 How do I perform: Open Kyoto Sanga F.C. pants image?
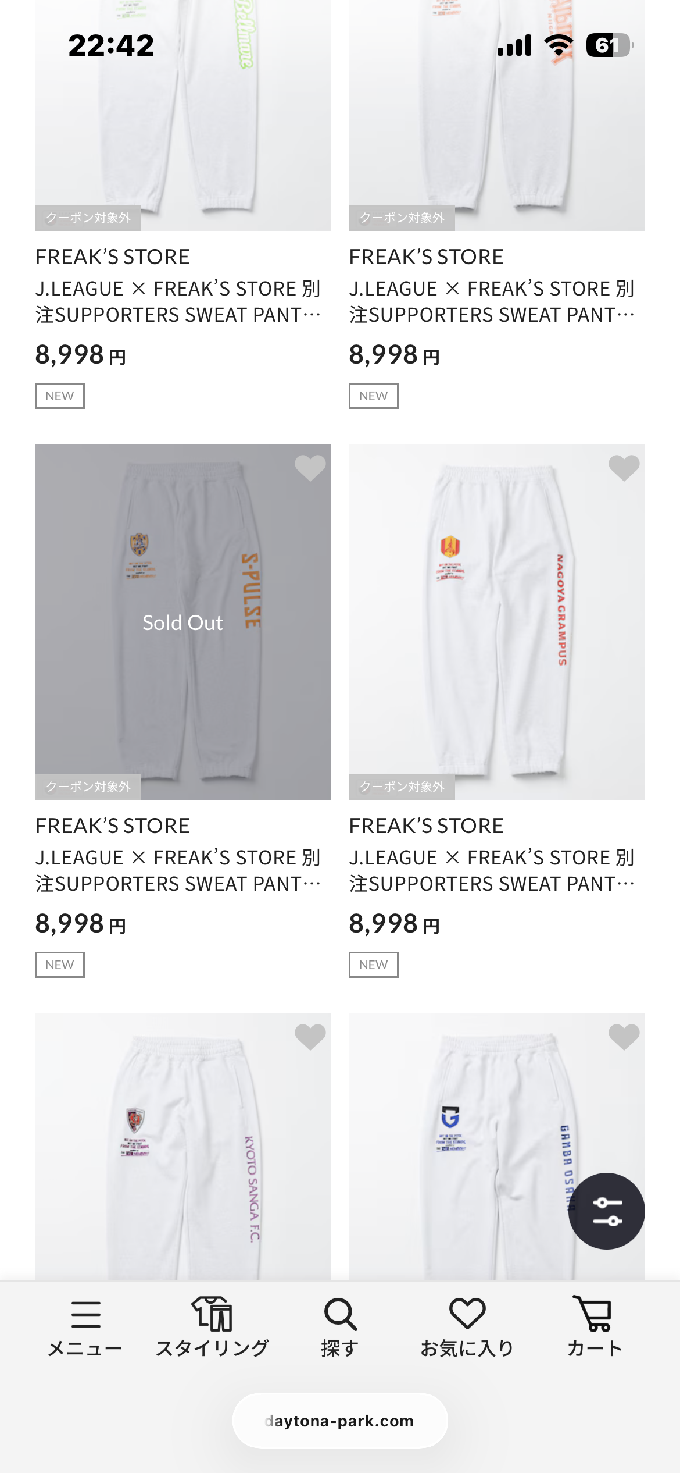182,1152
